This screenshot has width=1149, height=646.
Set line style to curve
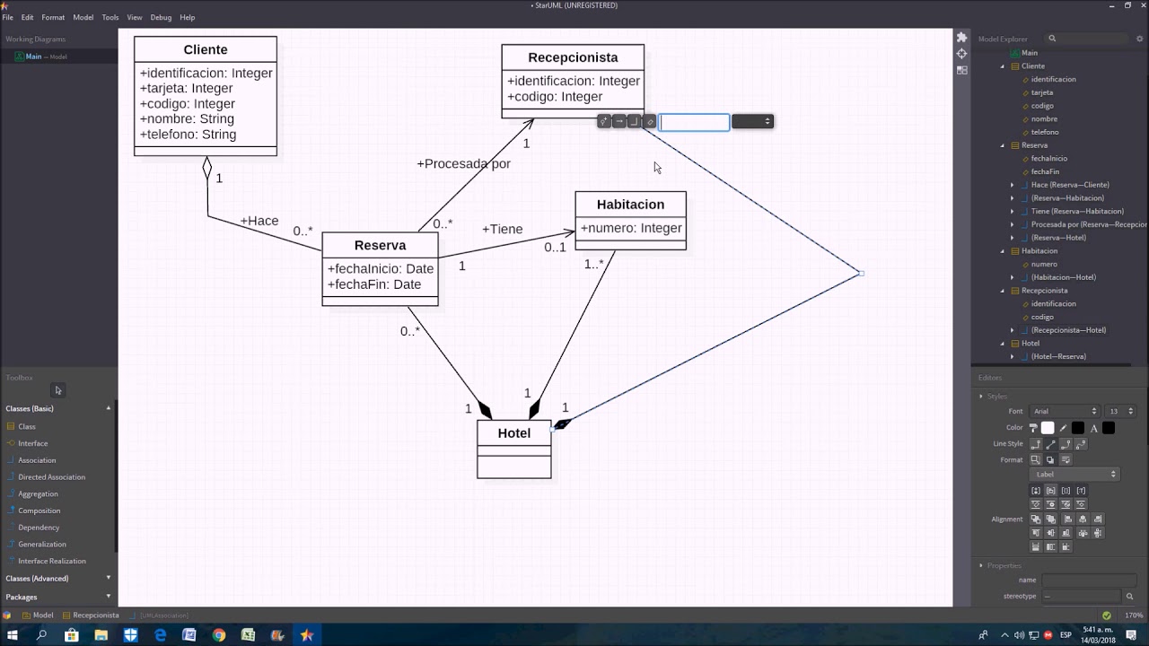[1081, 444]
